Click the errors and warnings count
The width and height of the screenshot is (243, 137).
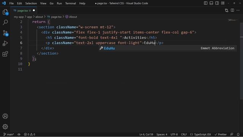coord(30,134)
